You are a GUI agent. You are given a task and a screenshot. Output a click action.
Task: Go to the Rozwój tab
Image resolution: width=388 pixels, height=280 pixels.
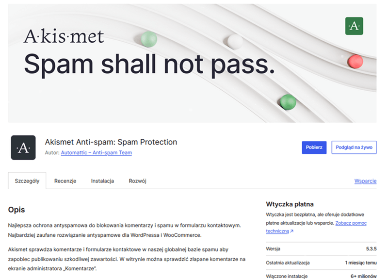tap(137, 181)
